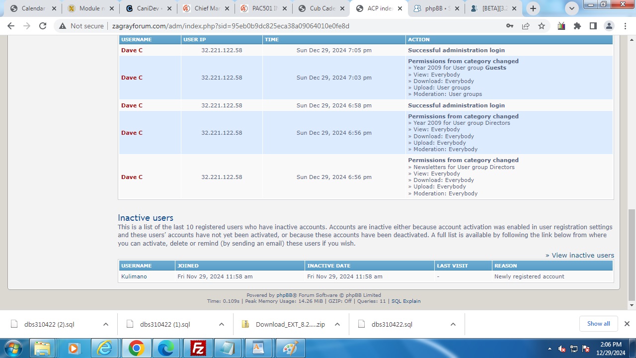Screen dimensions: 636x358
Task: Open the Extensions puzzle icon
Action: [577, 26]
